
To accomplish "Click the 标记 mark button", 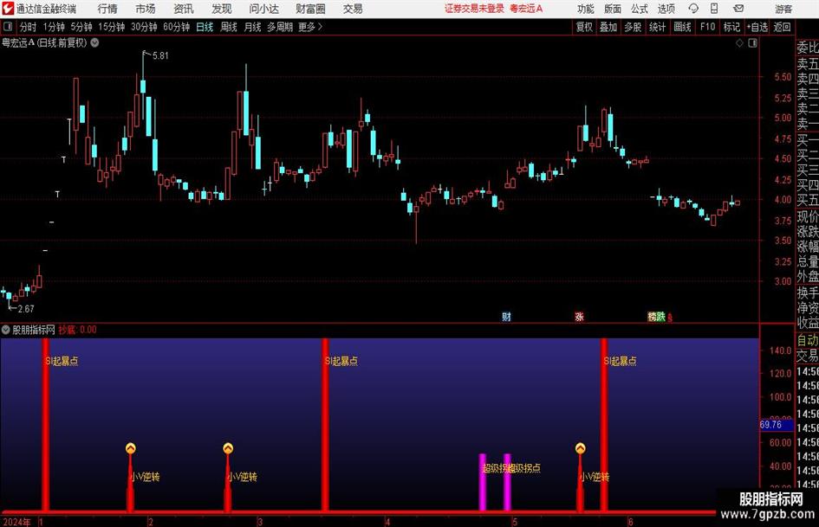I will [731, 27].
